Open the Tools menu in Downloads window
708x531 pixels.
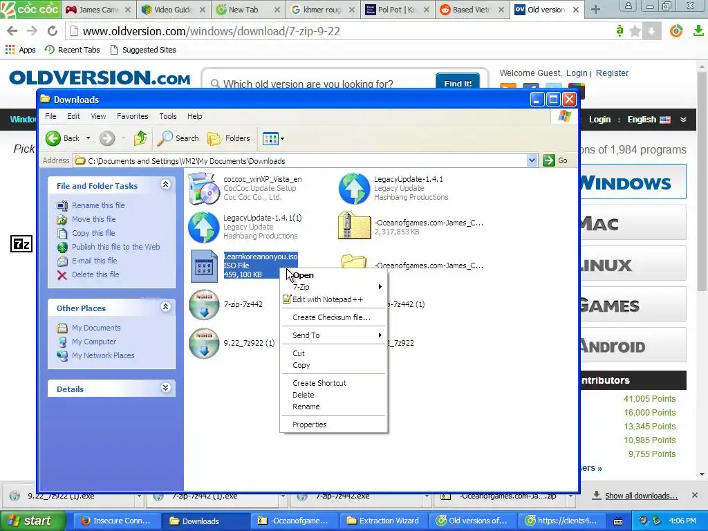(167, 116)
